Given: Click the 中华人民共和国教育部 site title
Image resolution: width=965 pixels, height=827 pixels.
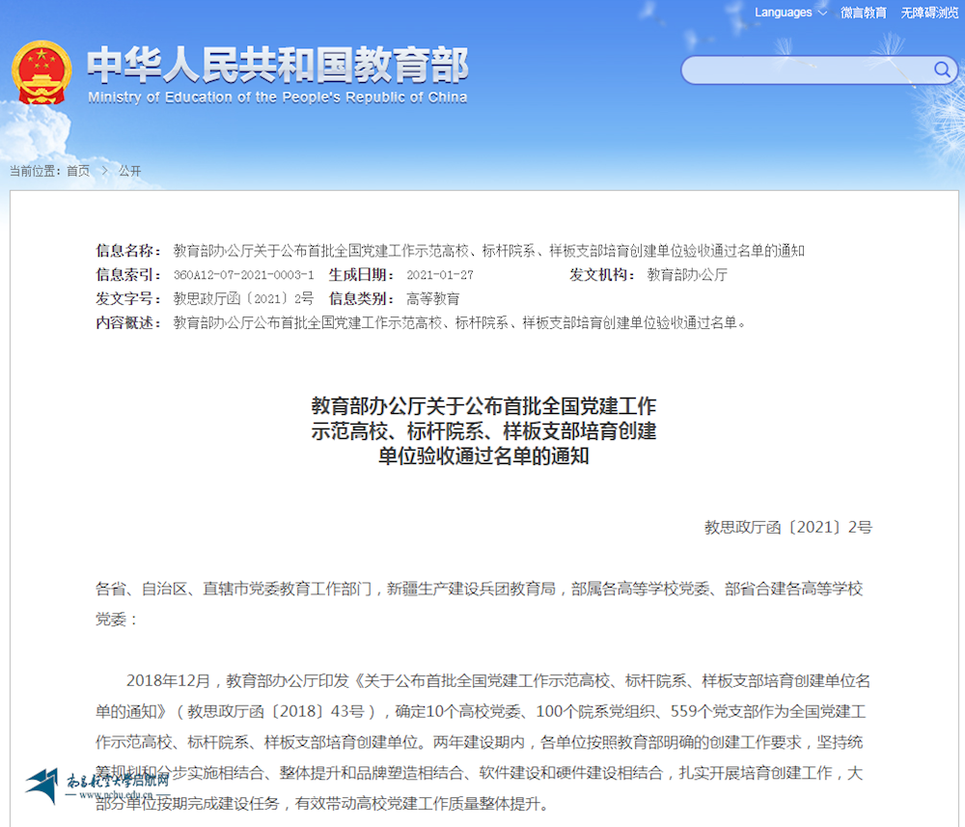Looking at the screenshot, I should click(278, 66).
